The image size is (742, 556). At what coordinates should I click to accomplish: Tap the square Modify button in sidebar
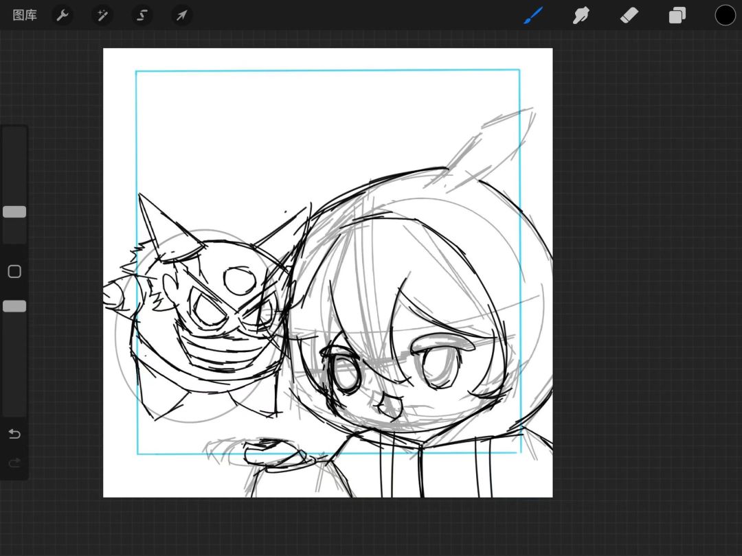14,271
